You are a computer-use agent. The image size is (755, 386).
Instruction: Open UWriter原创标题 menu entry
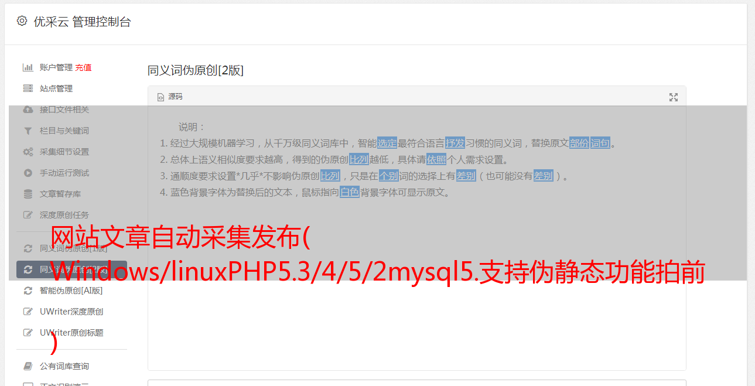[71, 333]
